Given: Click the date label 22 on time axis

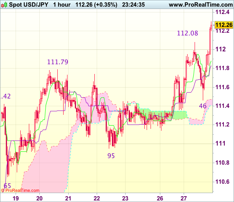Looking at the screenshot, I should pyautogui.click(x=97, y=198).
